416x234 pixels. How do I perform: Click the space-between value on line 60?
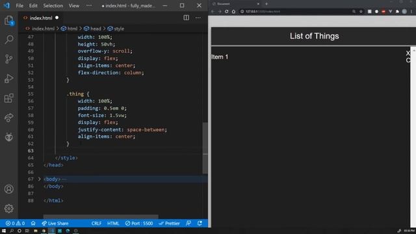[146, 129]
